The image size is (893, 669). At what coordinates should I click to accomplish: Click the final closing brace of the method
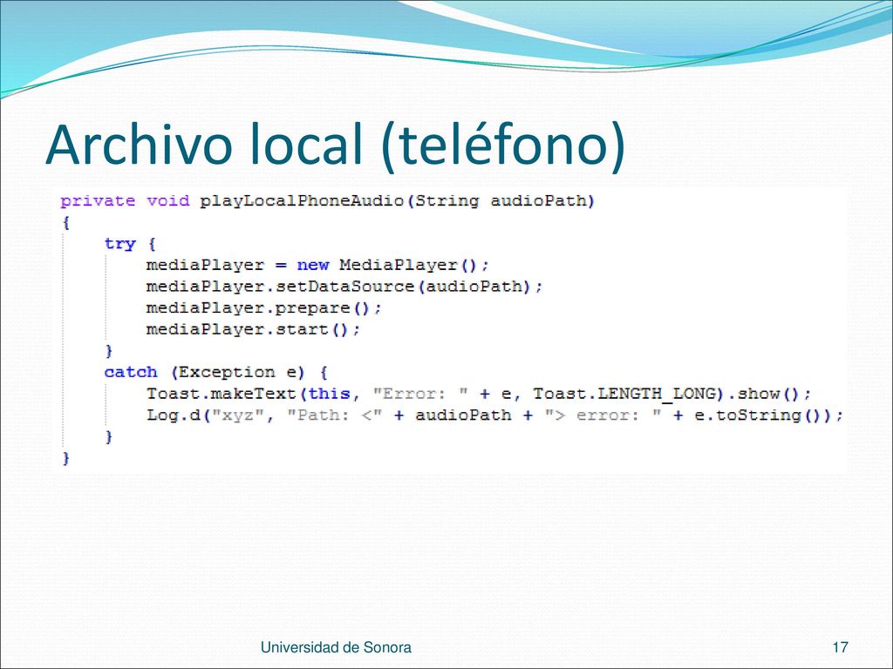pyautogui.click(x=65, y=458)
